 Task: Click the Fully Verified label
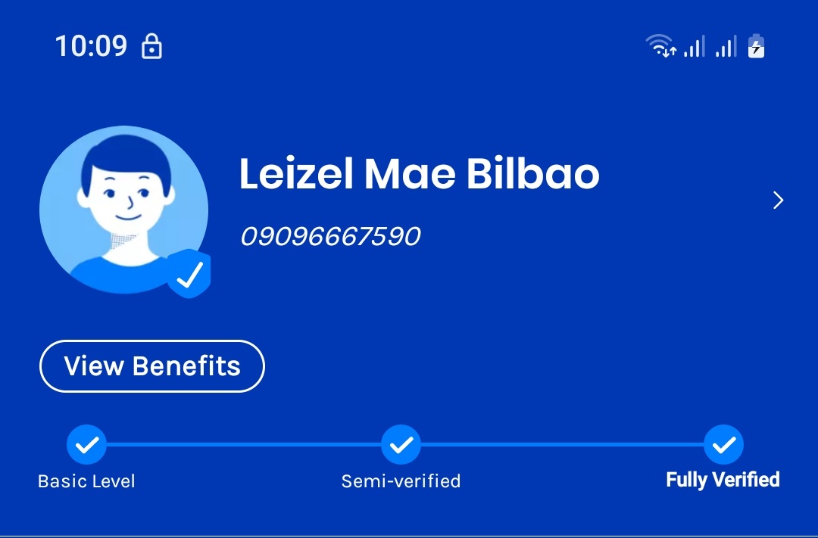[723, 480]
